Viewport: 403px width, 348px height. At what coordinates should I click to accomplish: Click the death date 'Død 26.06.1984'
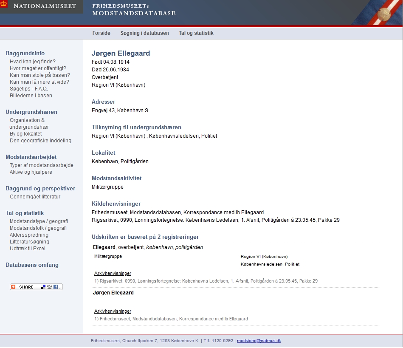click(110, 69)
